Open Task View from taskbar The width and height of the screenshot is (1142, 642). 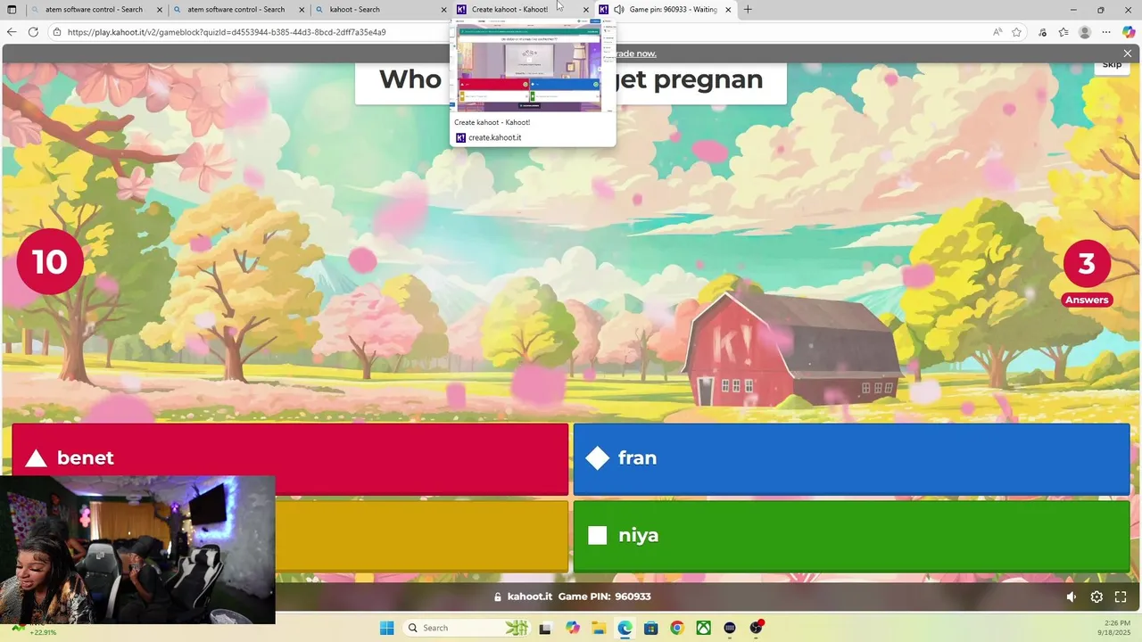click(545, 628)
